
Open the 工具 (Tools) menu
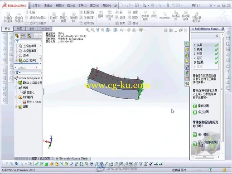click(x=82, y=5)
